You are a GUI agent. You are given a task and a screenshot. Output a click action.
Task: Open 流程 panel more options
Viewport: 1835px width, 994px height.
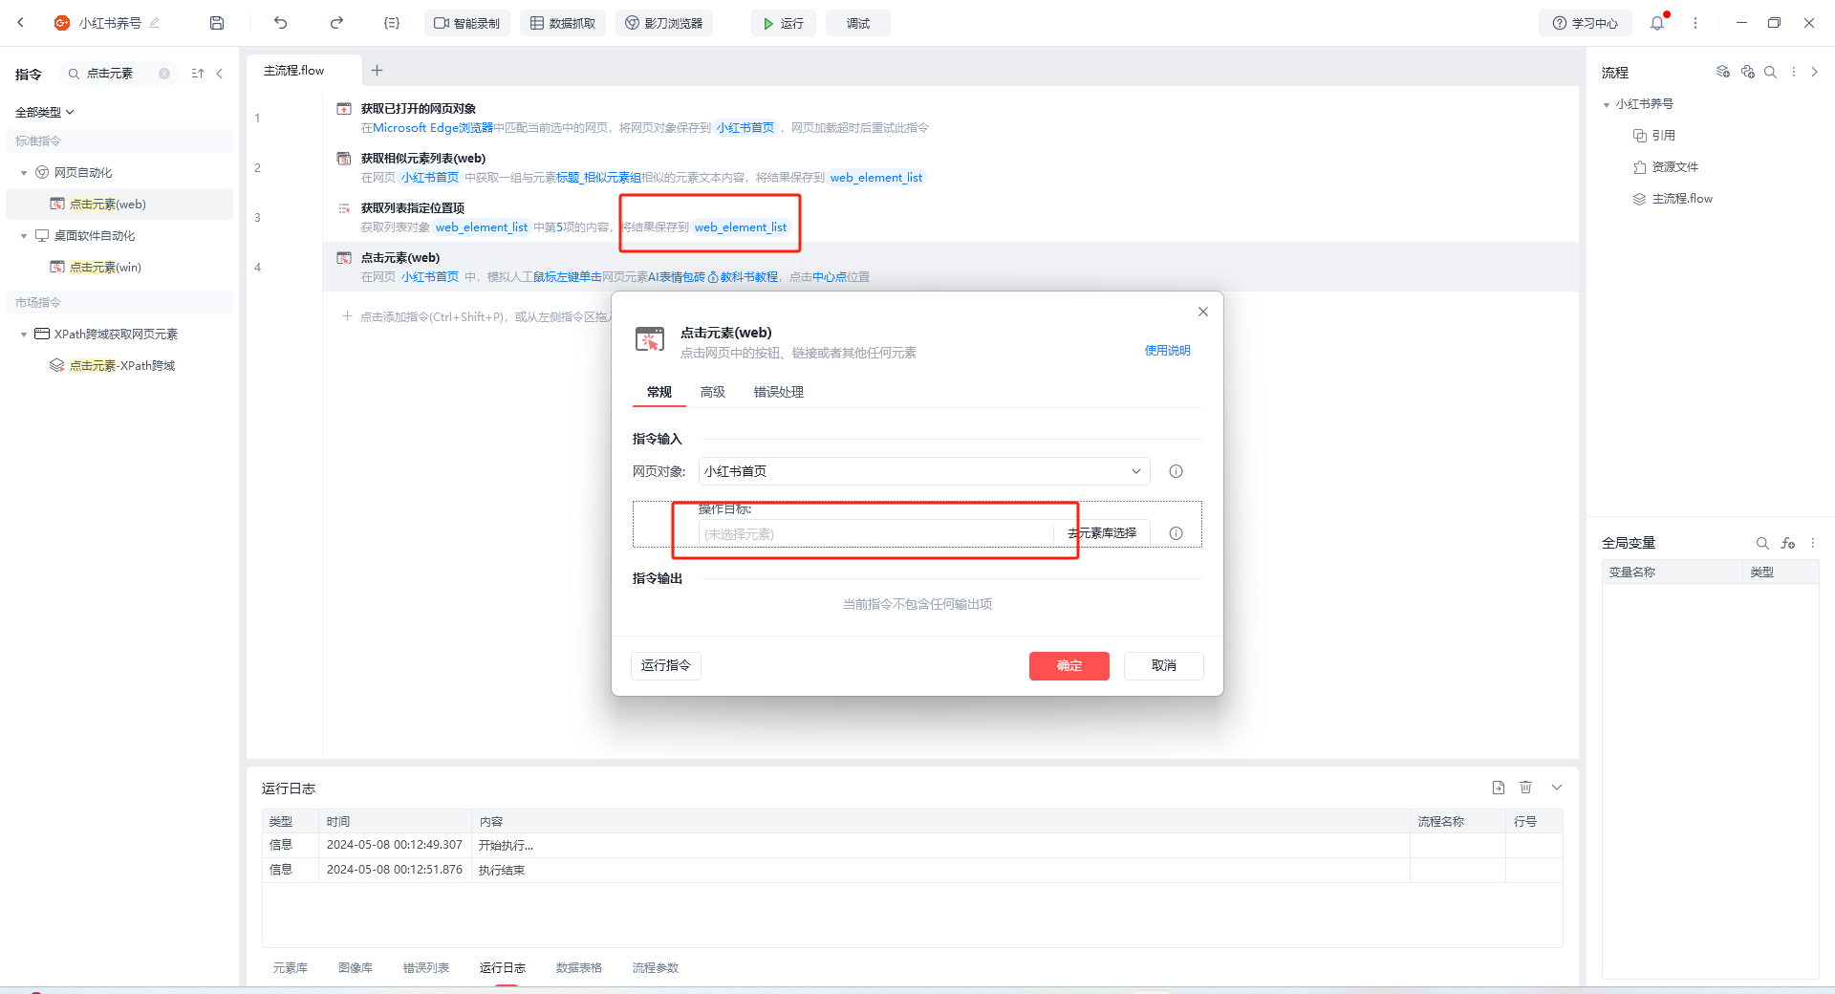1794,73
